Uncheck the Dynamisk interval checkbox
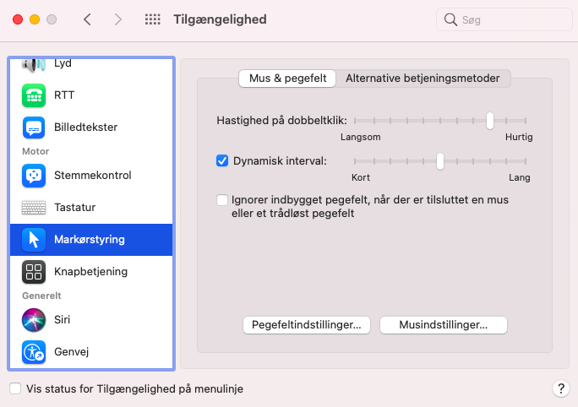Viewport: 578px width, 407px height. (223, 160)
